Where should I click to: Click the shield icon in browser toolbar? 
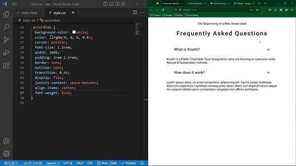[270, 10]
